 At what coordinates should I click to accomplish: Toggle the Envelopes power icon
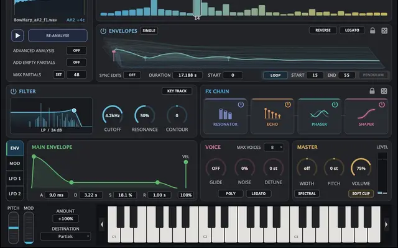[x=103, y=31]
